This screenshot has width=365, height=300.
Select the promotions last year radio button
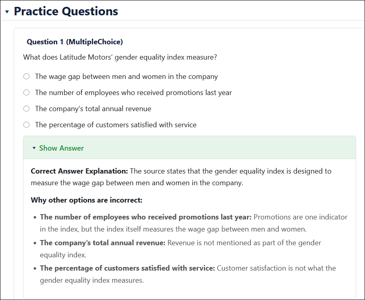tap(27, 92)
